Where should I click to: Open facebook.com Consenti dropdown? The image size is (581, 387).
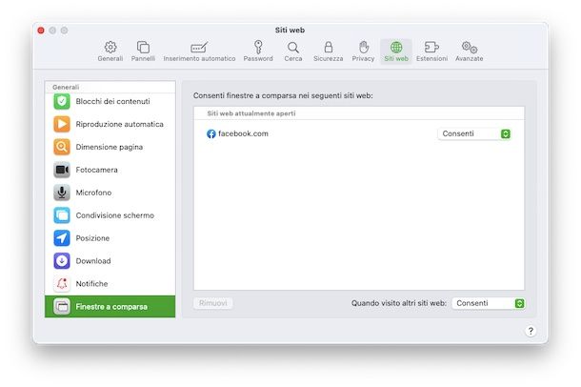click(474, 133)
